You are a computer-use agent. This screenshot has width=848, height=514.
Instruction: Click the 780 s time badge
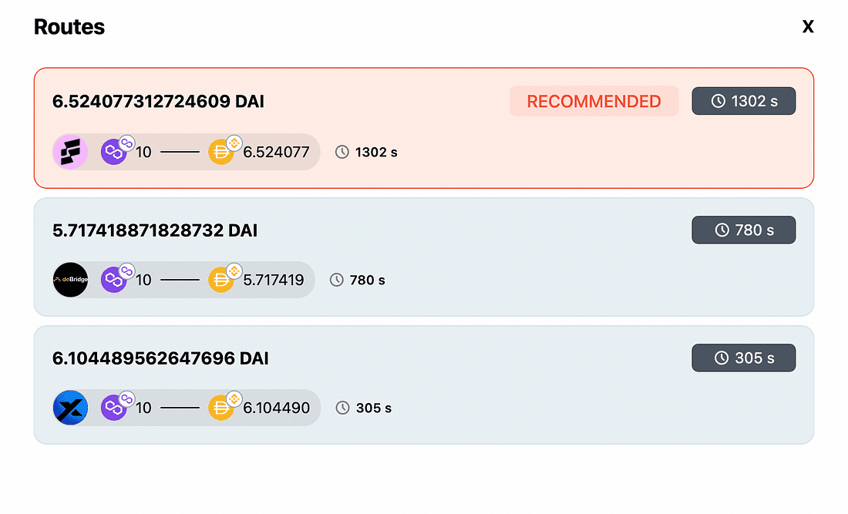pos(743,230)
